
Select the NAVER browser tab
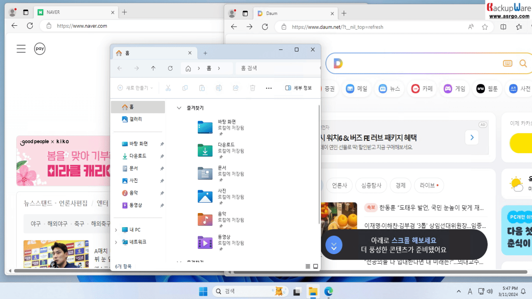(x=76, y=12)
